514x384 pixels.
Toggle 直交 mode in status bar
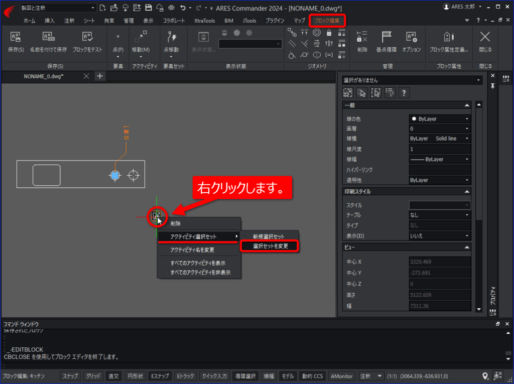pos(114,376)
